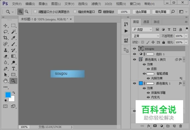The image size is (190, 130).
Task: Select the Crop tool
Action: (5, 38)
